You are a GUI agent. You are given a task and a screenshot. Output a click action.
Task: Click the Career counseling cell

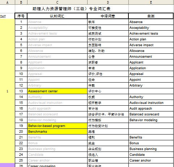coord(57,165)
